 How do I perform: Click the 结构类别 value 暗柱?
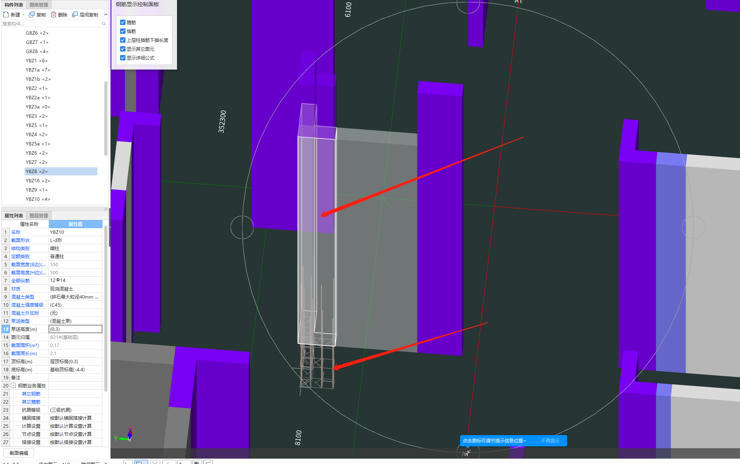[75, 249]
